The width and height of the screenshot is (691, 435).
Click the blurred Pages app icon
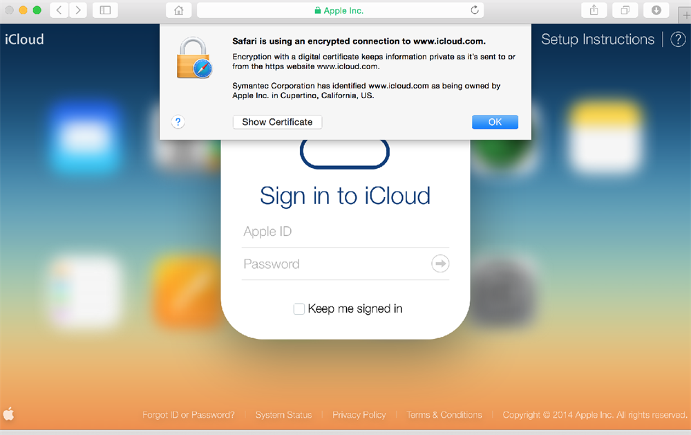[187, 291]
